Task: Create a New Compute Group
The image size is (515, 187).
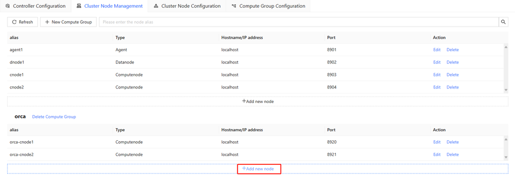Action: pos(68,22)
